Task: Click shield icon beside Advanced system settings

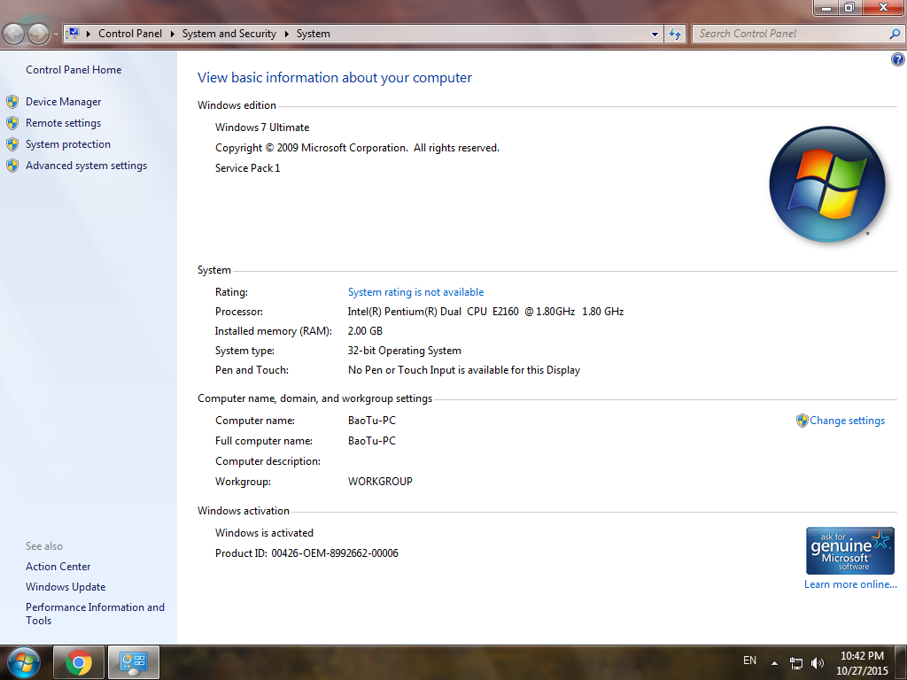Action: coord(12,166)
